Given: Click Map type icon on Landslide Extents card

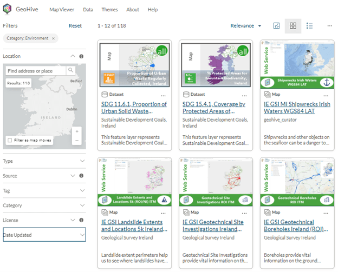Looking at the screenshot, I should click(105, 213).
